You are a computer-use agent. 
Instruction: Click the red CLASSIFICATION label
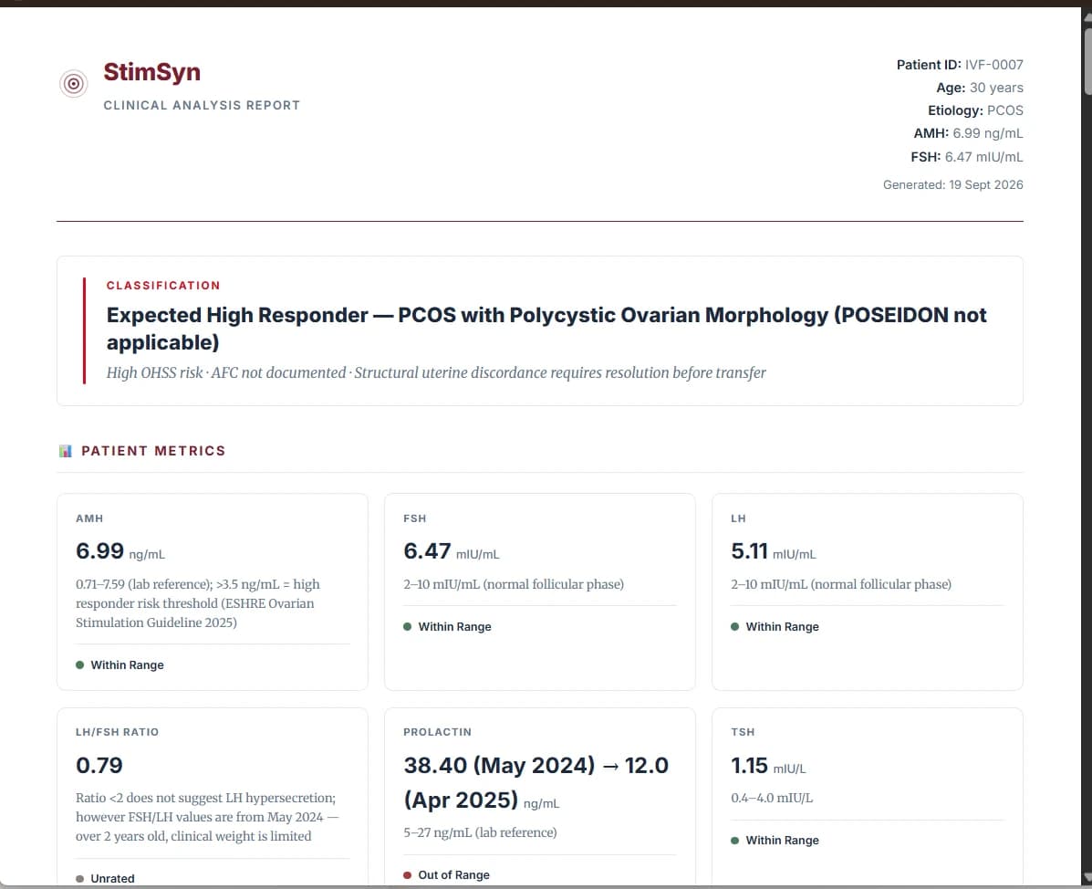pyautogui.click(x=163, y=286)
